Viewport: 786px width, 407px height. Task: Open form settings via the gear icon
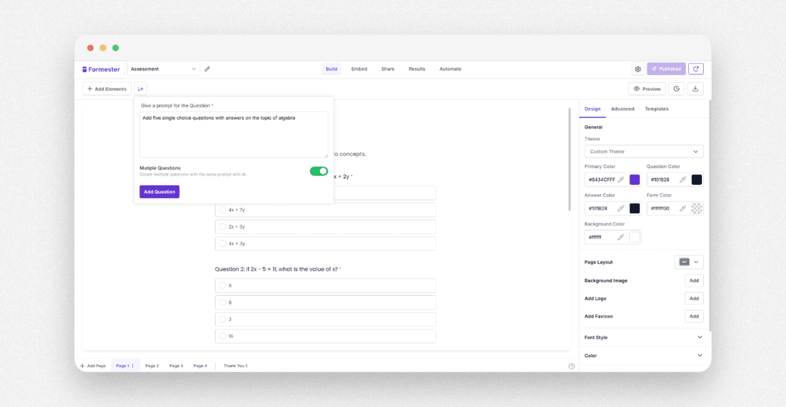point(638,68)
